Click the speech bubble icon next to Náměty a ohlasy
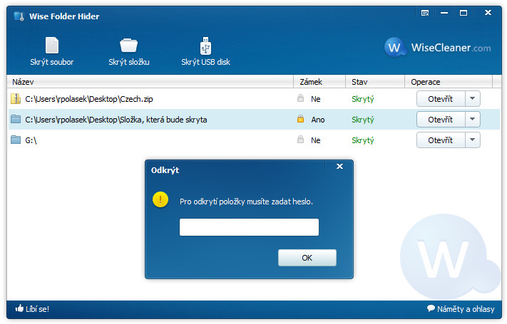The height and width of the screenshot is (324, 507). [x=431, y=308]
